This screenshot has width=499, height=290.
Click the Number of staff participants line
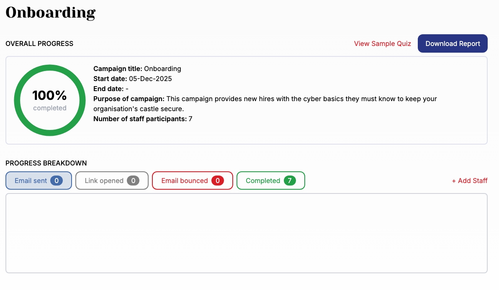(x=143, y=119)
